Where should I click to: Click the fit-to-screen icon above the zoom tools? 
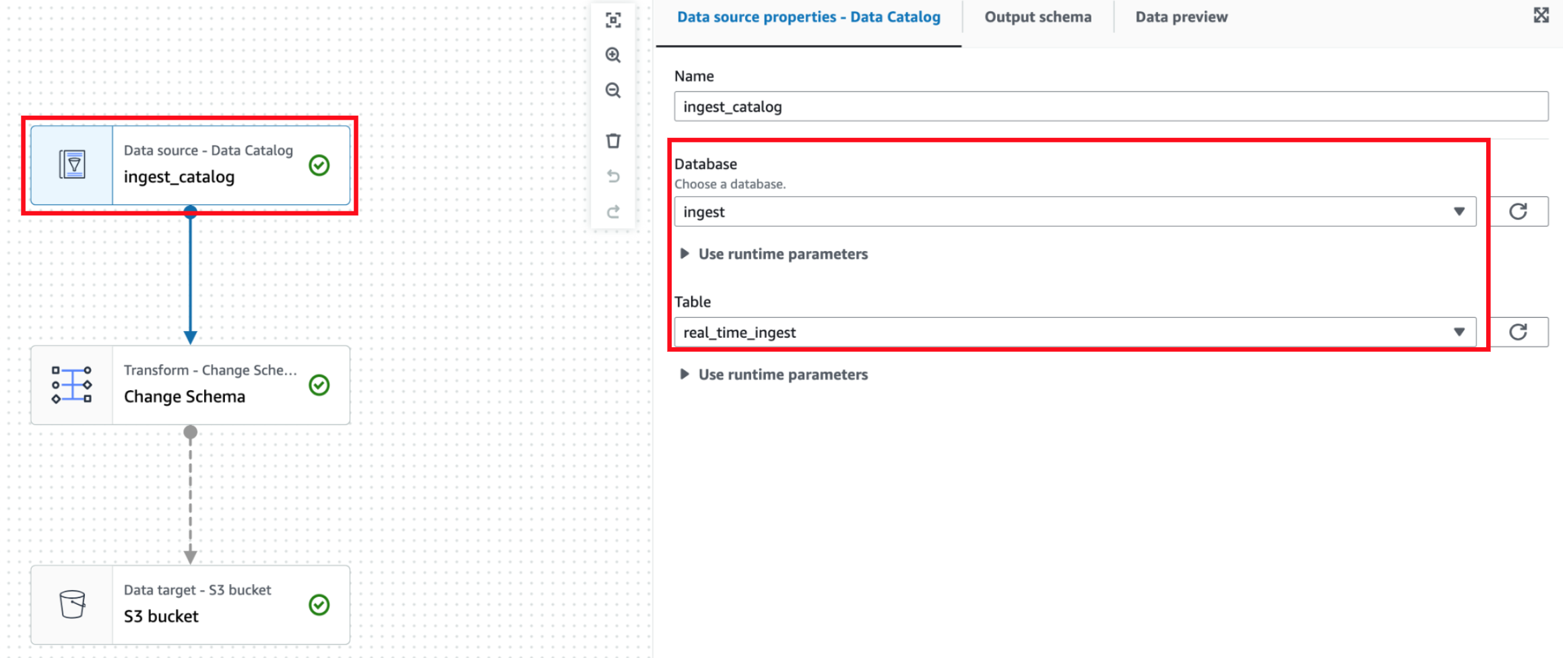pyautogui.click(x=613, y=21)
